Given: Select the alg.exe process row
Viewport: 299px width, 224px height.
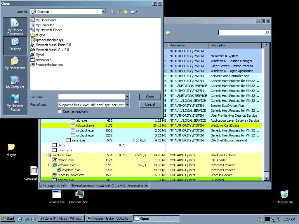Looking at the screenshot, I should (x=151, y=120).
